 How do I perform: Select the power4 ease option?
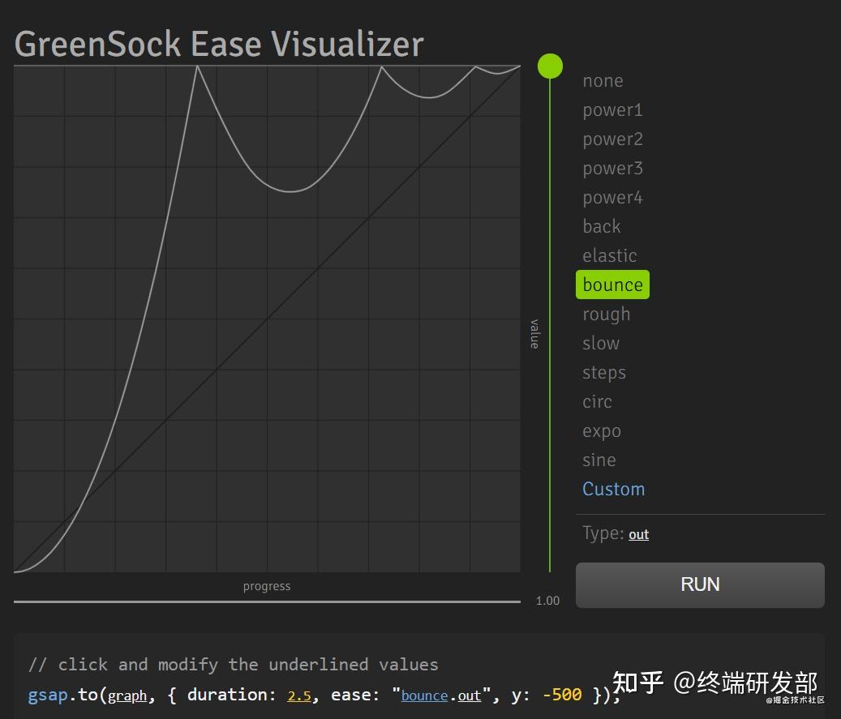(x=612, y=197)
